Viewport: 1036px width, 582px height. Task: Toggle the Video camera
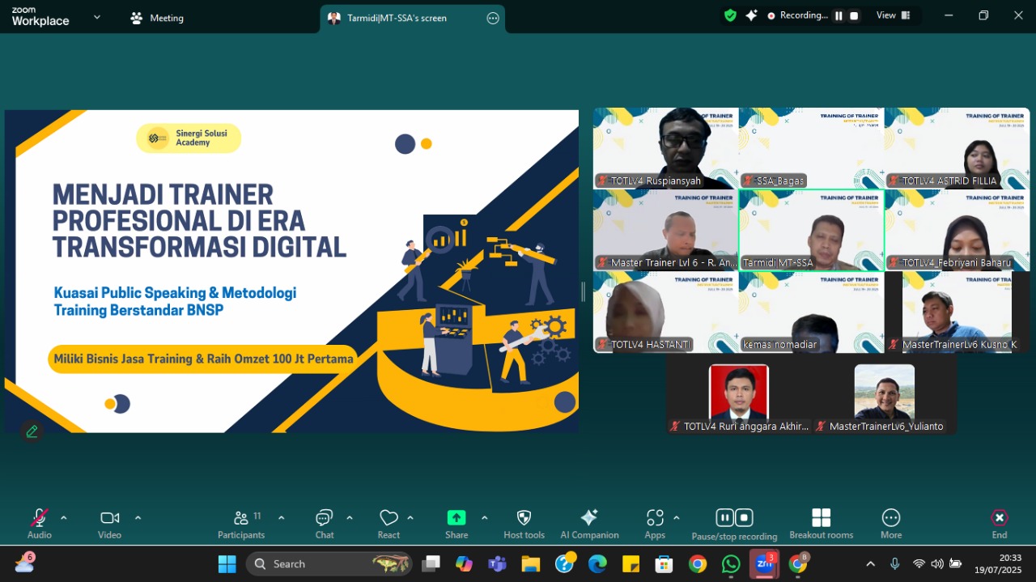109,518
